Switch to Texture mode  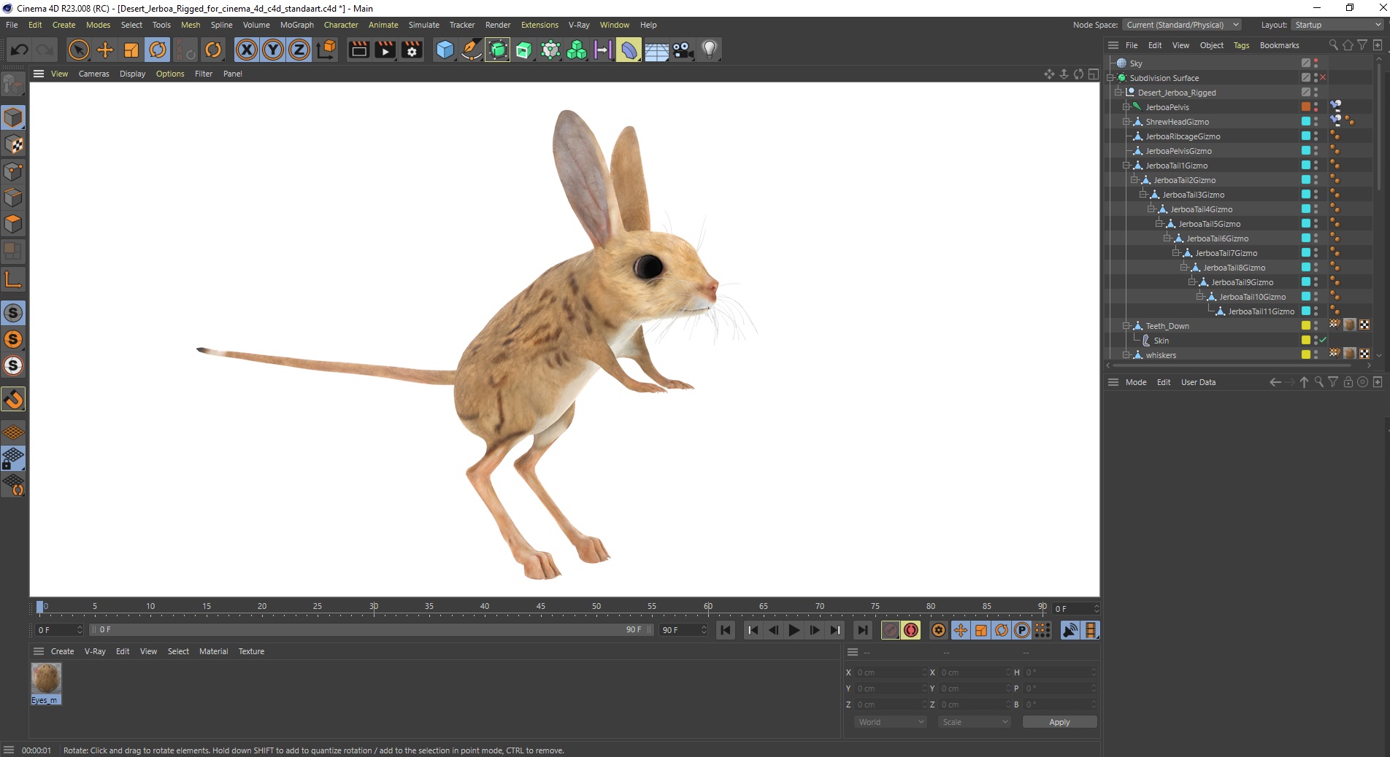[13, 144]
